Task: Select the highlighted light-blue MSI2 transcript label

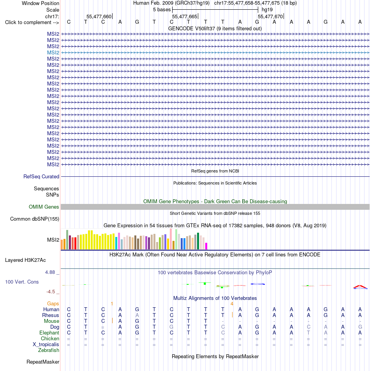Action: point(53,52)
